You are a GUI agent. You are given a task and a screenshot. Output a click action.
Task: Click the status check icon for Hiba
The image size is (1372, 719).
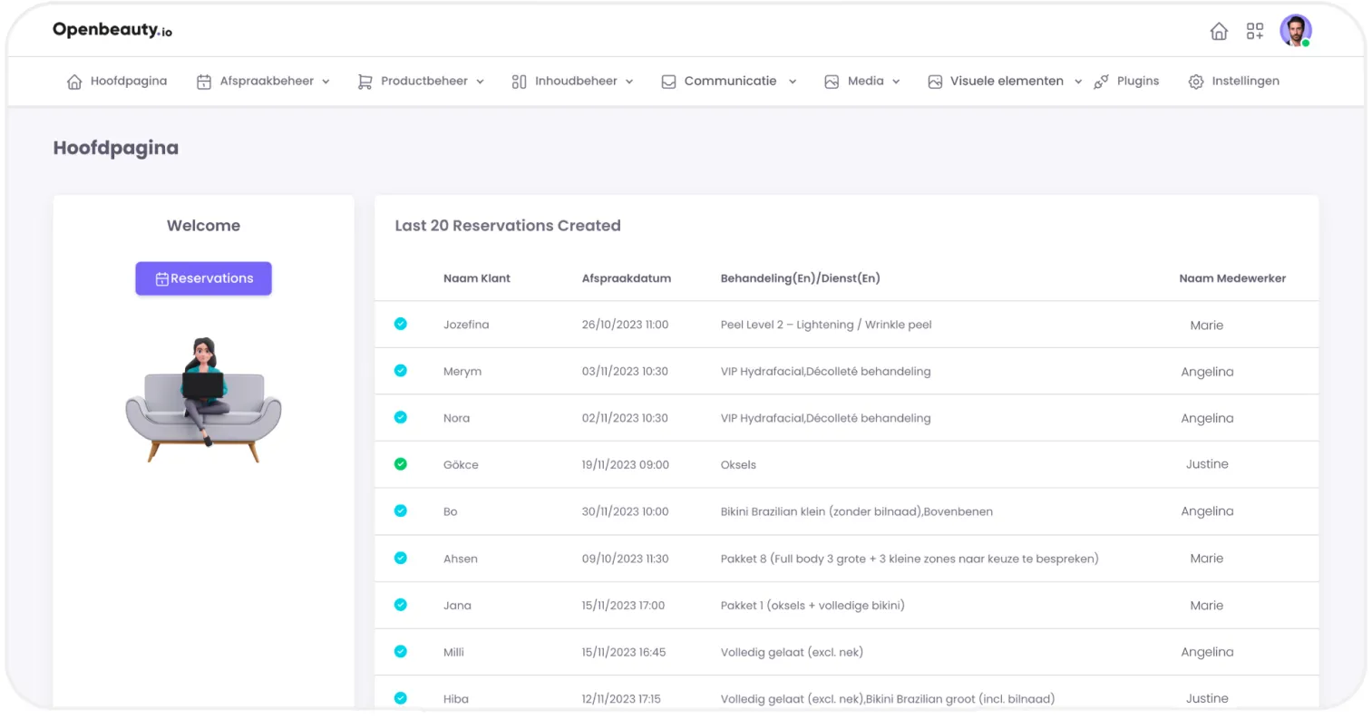click(x=401, y=698)
